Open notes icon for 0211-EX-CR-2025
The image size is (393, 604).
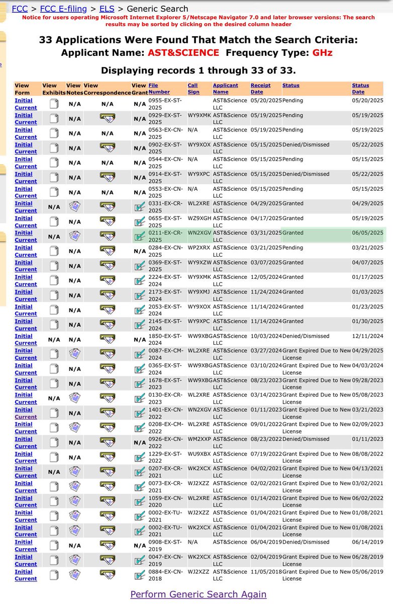point(74,237)
